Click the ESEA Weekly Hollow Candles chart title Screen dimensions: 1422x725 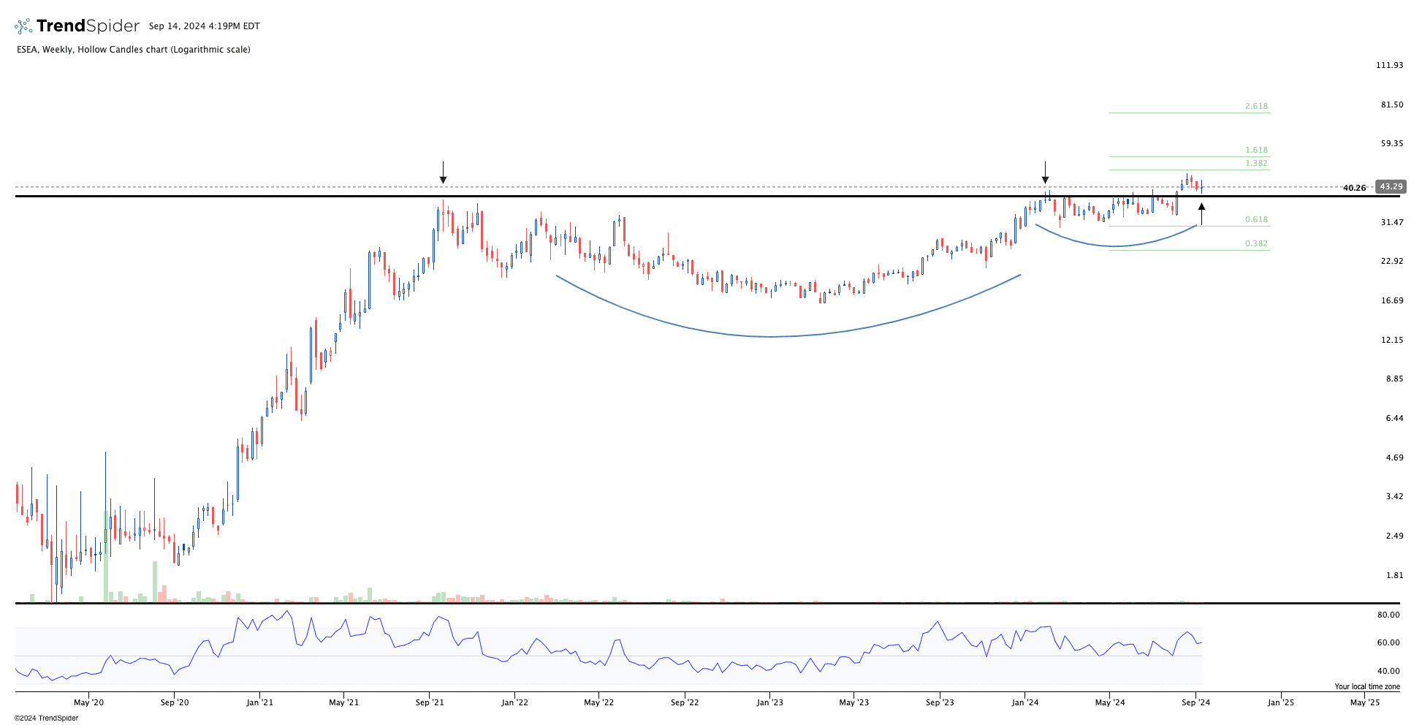[x=134, y=50]
